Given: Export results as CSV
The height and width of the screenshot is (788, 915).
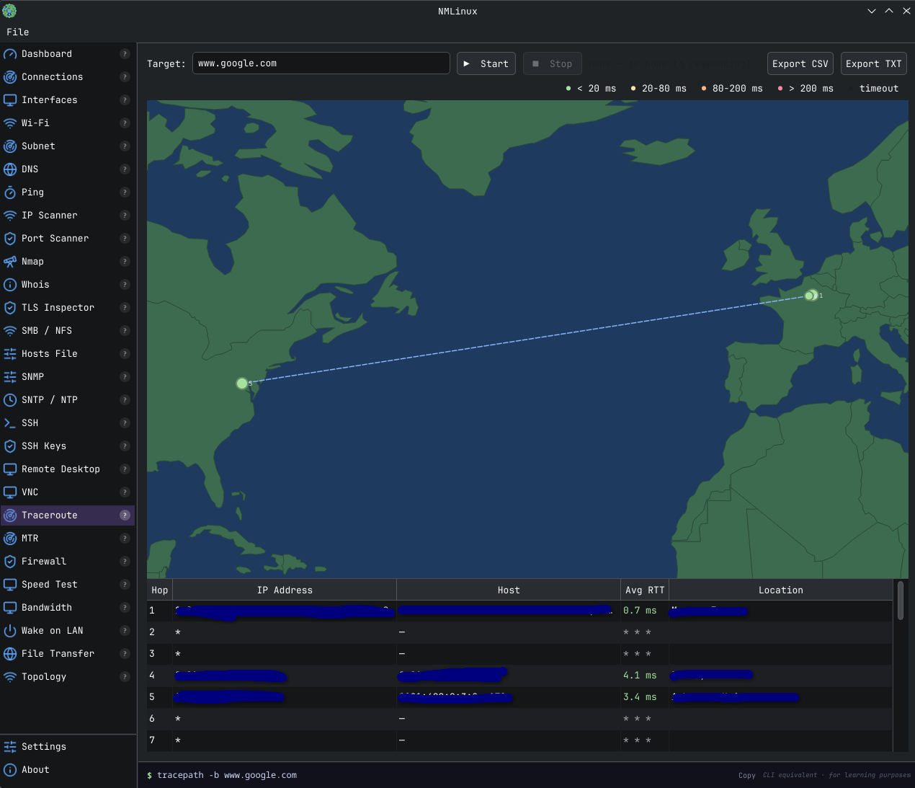Looking at the screenshot, I should pos(800,63).
